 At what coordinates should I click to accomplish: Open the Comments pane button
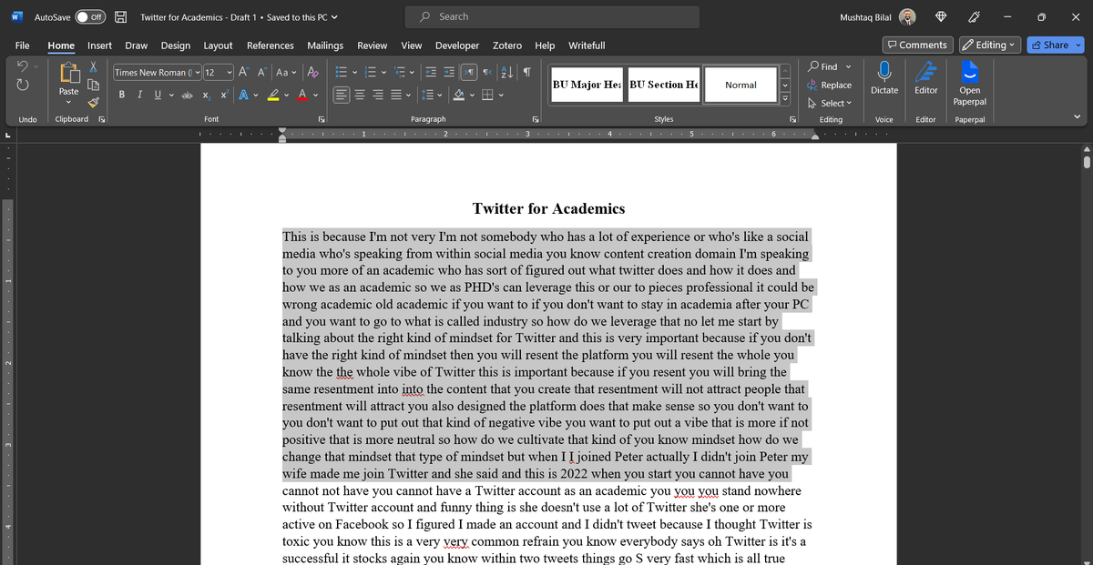[917, 45]
